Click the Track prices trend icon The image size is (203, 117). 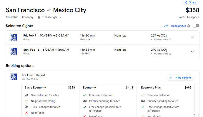166,26
